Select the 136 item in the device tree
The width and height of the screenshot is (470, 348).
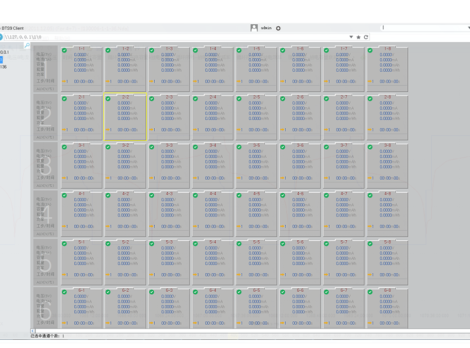click(3, 67)
